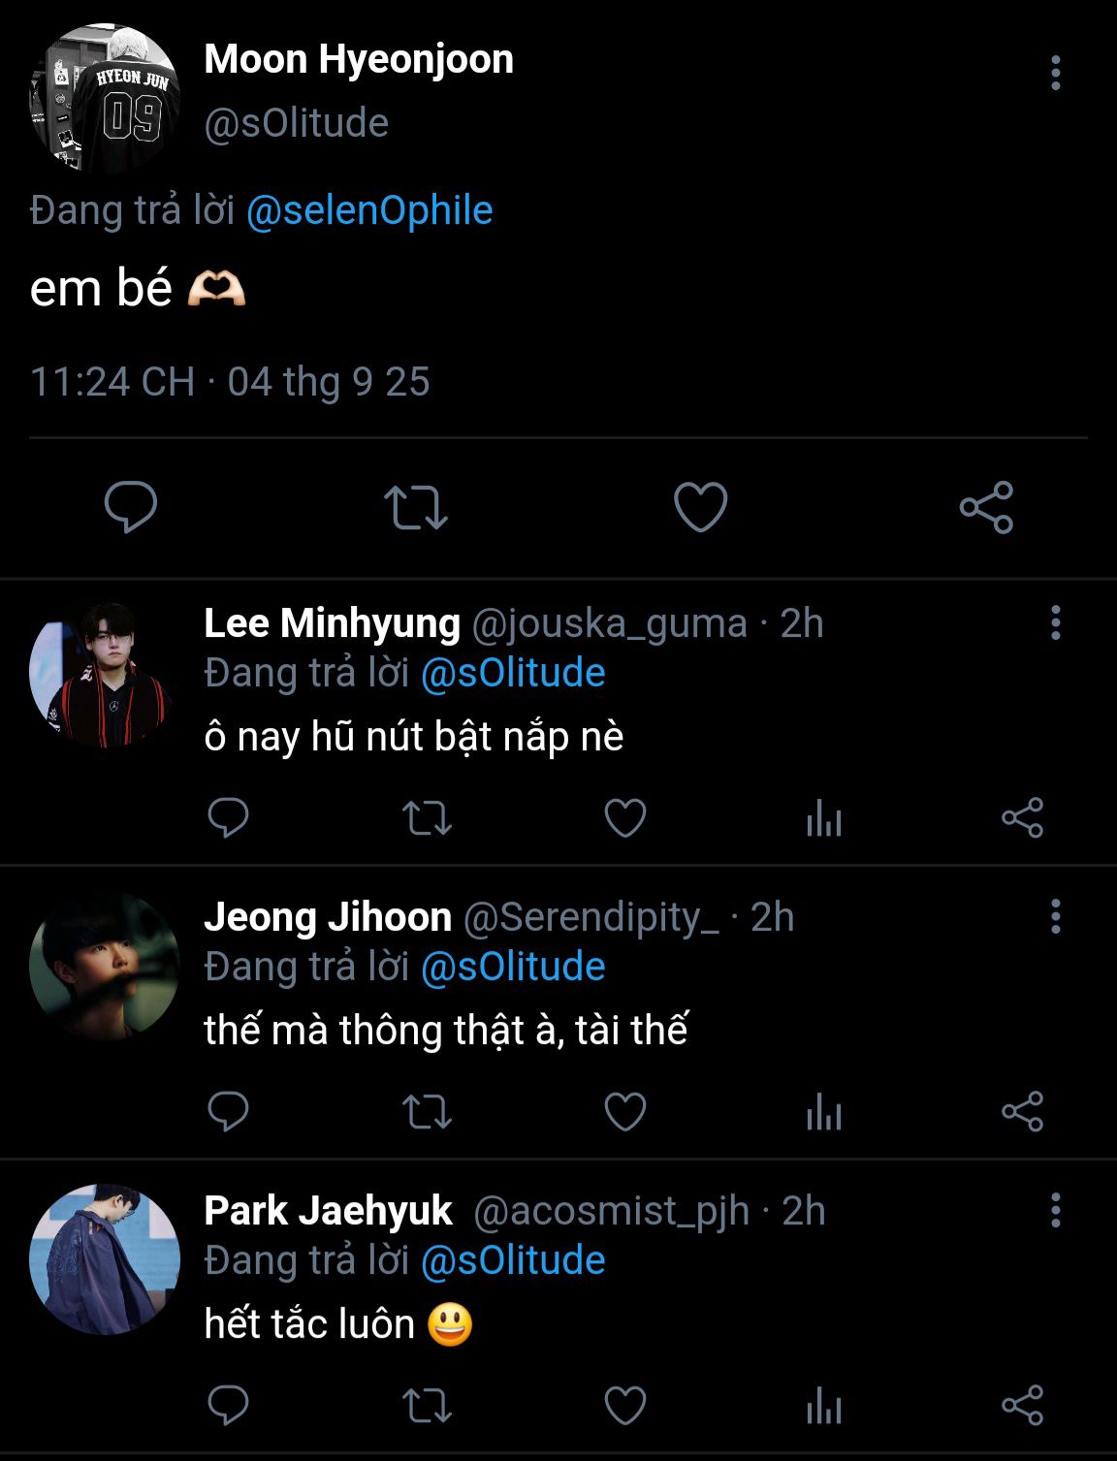The height and width of the screenshot is (1461, 1117).
Task: Open @s0litude link in Park Jaehyuk's reply
Action: 513,1260
